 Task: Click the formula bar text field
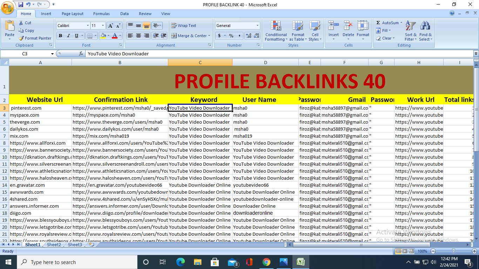click(x=277, y=54)
